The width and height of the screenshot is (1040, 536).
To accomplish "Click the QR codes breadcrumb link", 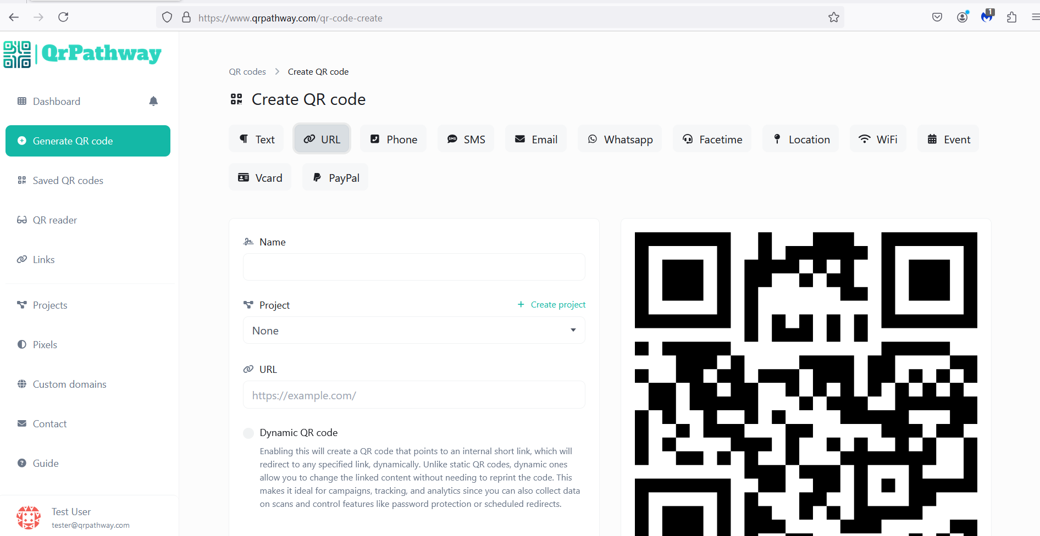I will click(247, 72).
